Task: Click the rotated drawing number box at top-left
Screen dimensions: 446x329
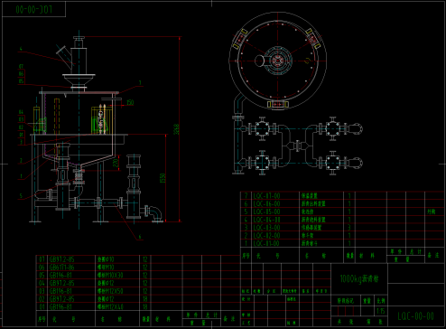Action: (x=34, y=9)
